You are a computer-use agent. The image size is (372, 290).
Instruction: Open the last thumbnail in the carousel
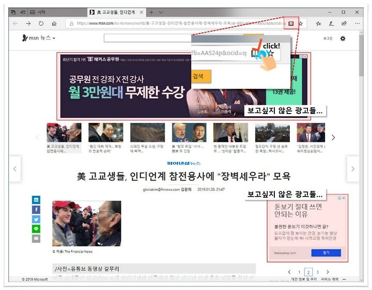(311, 133)
